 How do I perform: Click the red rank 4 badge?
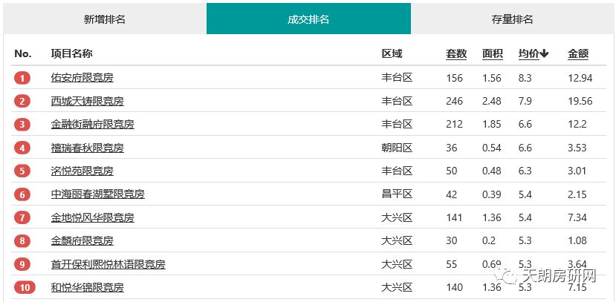tap(22, 148)
